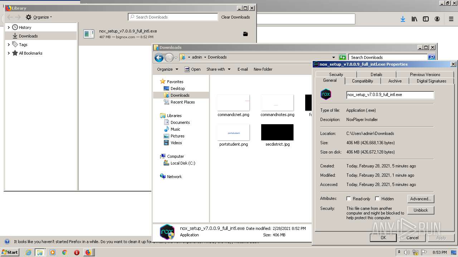The height and width of the screenshot is (257, 458).
Task: Click the Unblock button
Action: [x=421, y=210]
